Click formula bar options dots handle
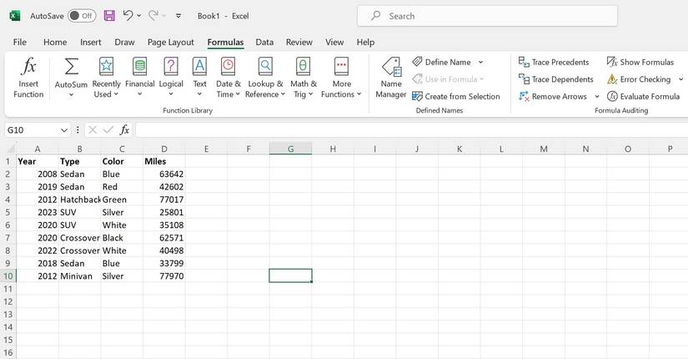Screen dimensions: 688x359 pyautogui.click(x=78, y=129)
